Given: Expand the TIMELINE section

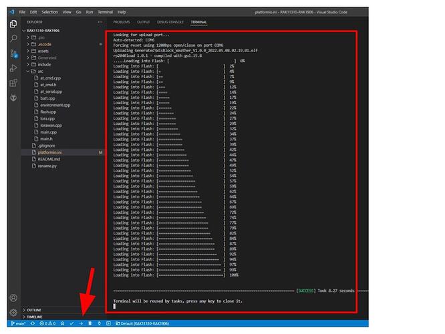Looking at the screenshot, I should (35, 317).
